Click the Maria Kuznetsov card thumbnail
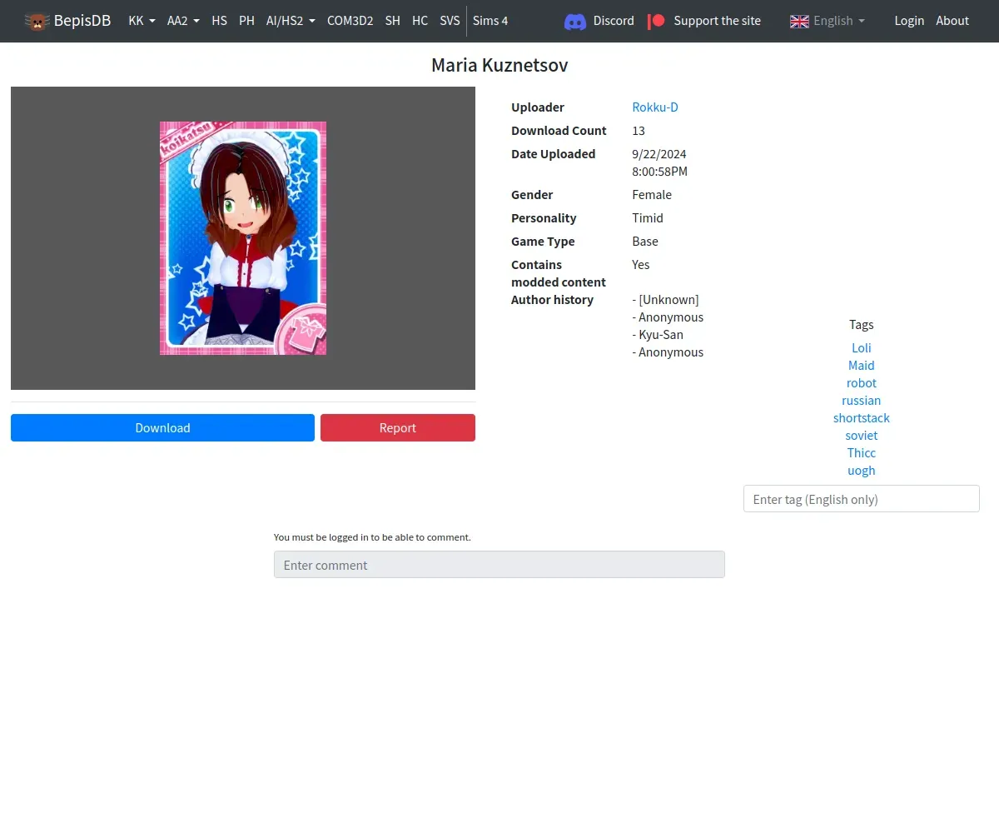 coord(243,238)
